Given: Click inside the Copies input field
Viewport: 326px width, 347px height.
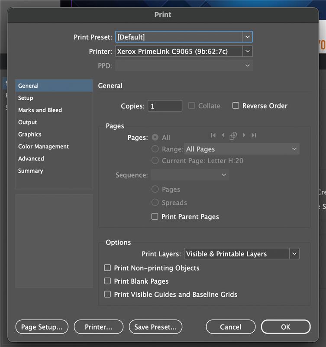Looking at the screenshot, I should (x=165, y=105).
